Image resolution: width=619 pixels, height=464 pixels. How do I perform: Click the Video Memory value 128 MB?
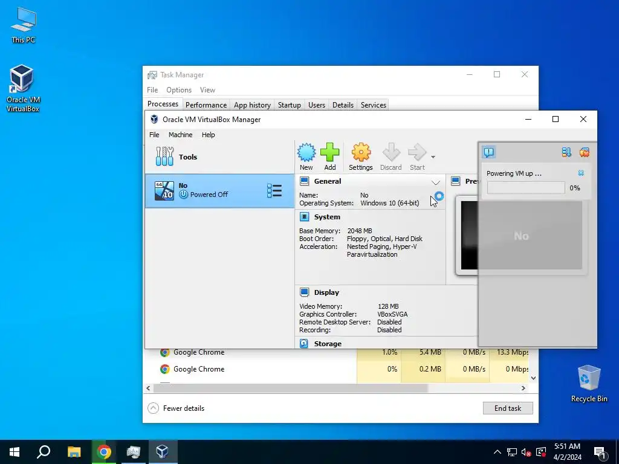388,306
